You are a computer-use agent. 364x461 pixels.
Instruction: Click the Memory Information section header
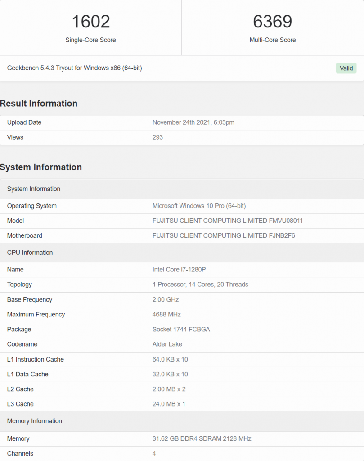tap(34, 421)
